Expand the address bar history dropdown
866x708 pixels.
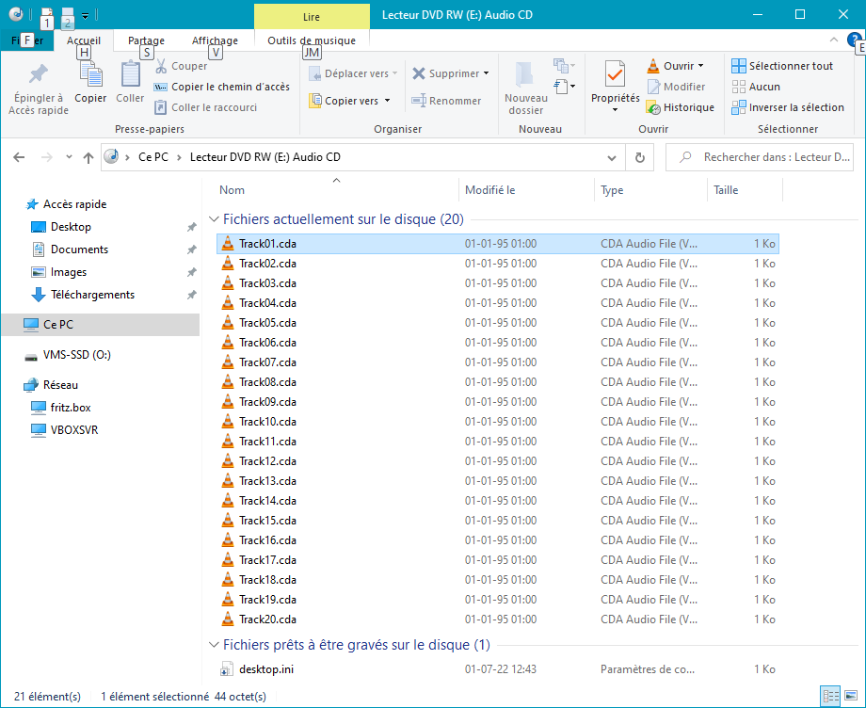[x=612, y=158]
